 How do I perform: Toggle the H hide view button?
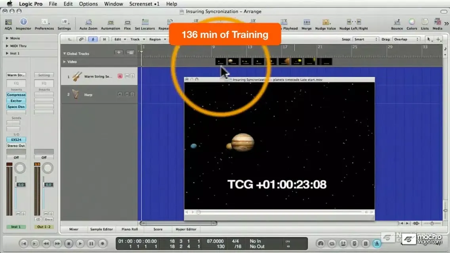point(105,39)
